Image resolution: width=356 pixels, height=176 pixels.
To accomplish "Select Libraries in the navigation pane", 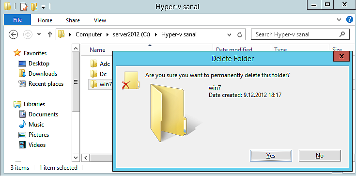I will (x=34, y=104).
